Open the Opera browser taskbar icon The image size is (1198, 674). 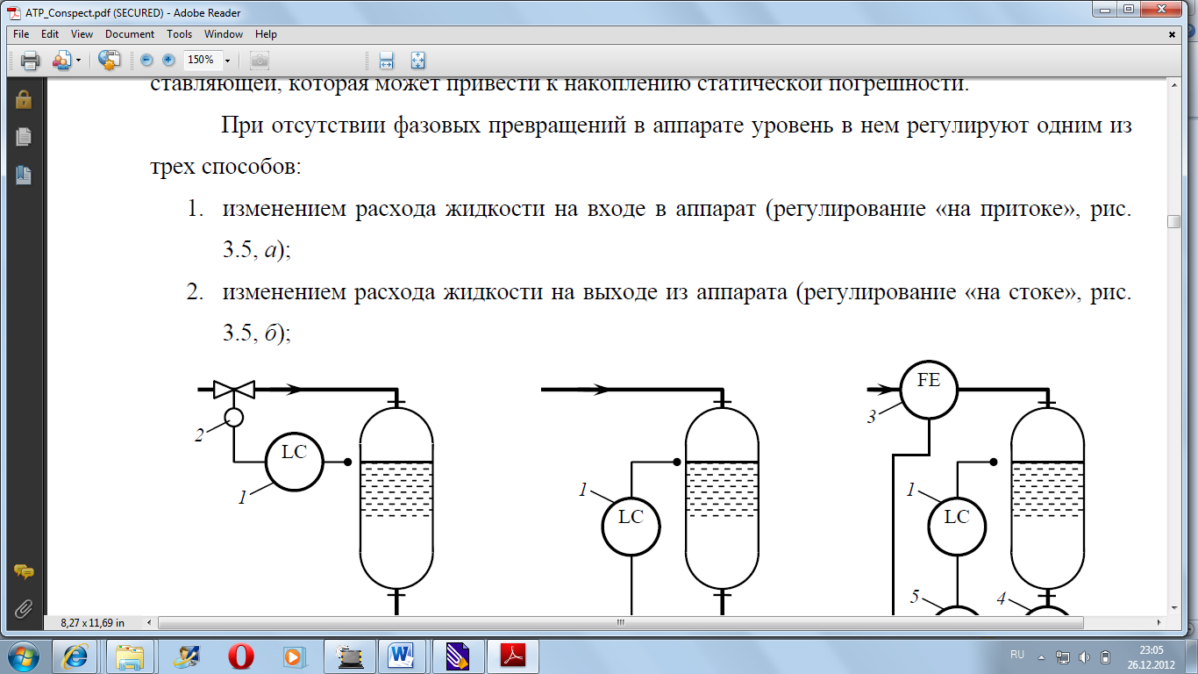pyautogui.click(x=239, y=656)
